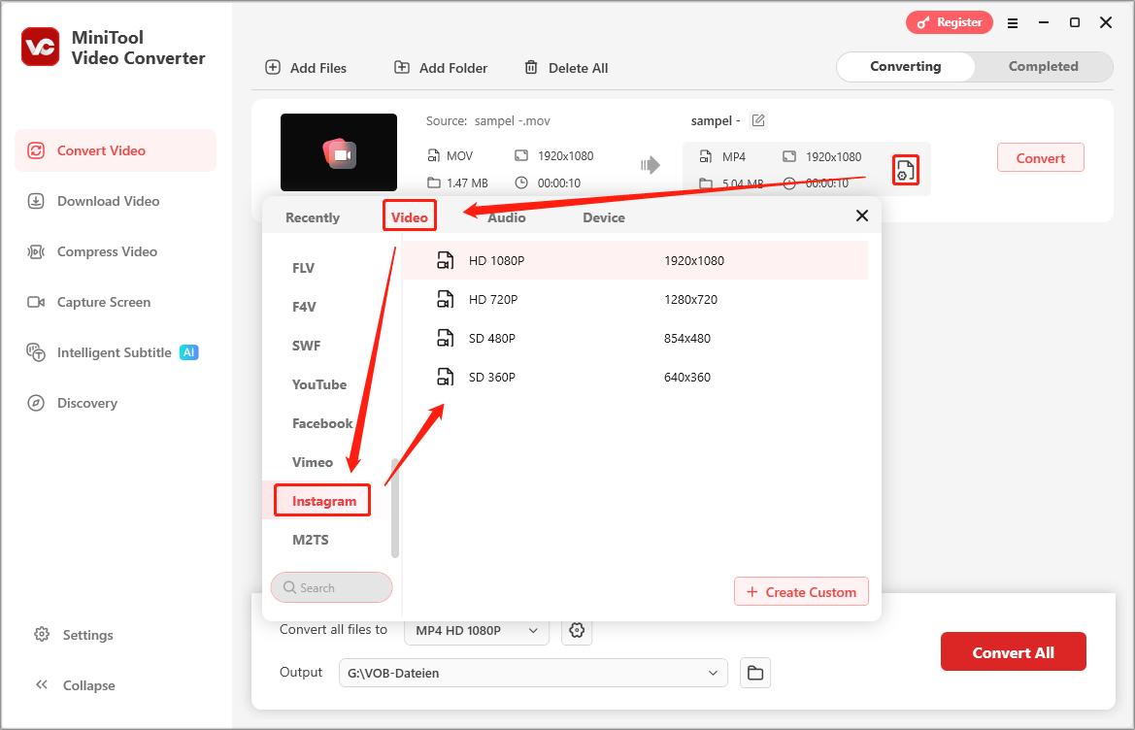Open the Compress Video section
The width and height of the screenshot is (1135, 730).
(x=92, y=251)
